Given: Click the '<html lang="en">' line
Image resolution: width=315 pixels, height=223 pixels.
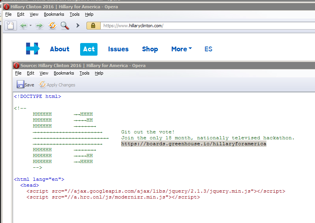Looking at the screenshot, I should [x=39, y=179].
